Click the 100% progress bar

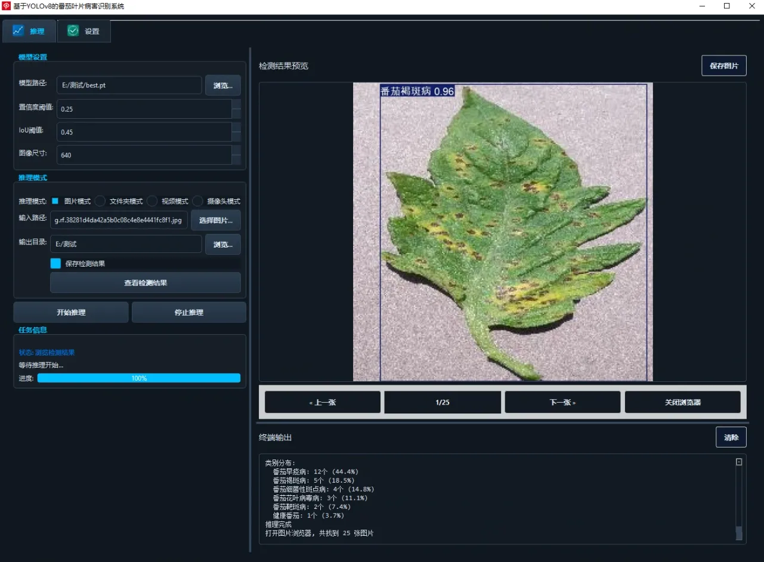point(138,378)
